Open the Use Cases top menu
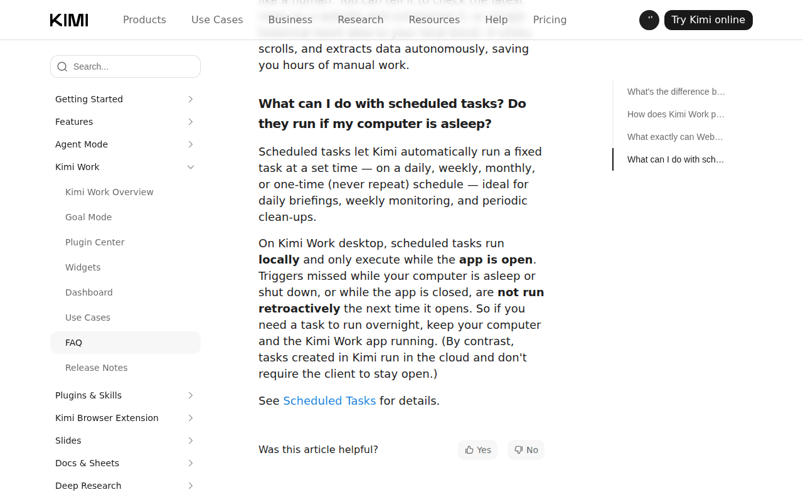 tap(217, 20)
